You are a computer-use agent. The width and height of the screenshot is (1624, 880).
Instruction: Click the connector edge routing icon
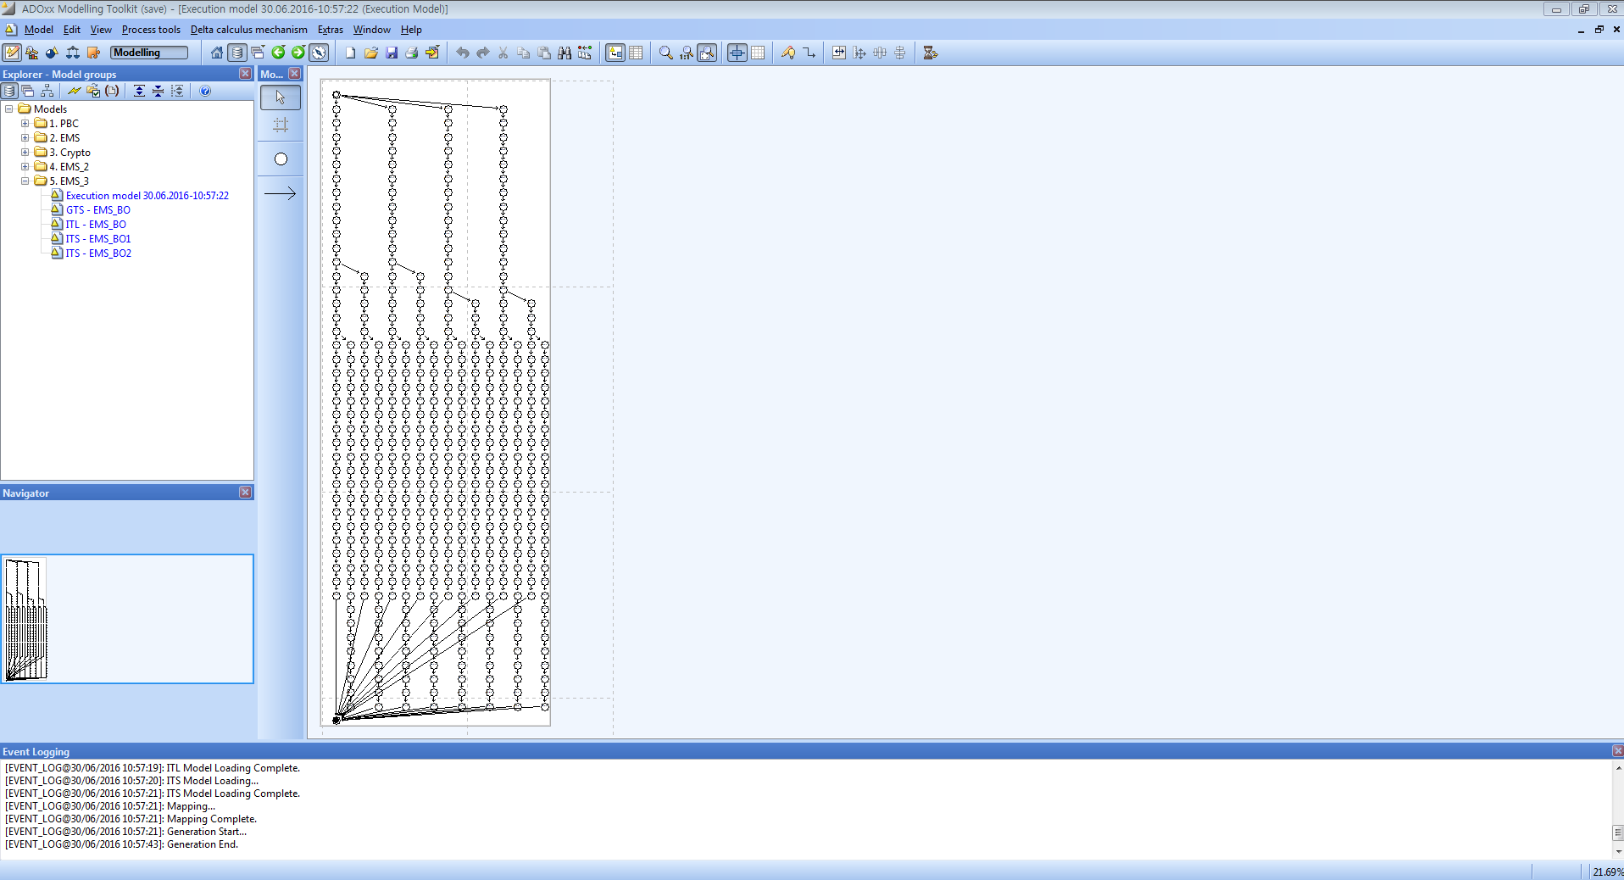[x=809, y=53]
